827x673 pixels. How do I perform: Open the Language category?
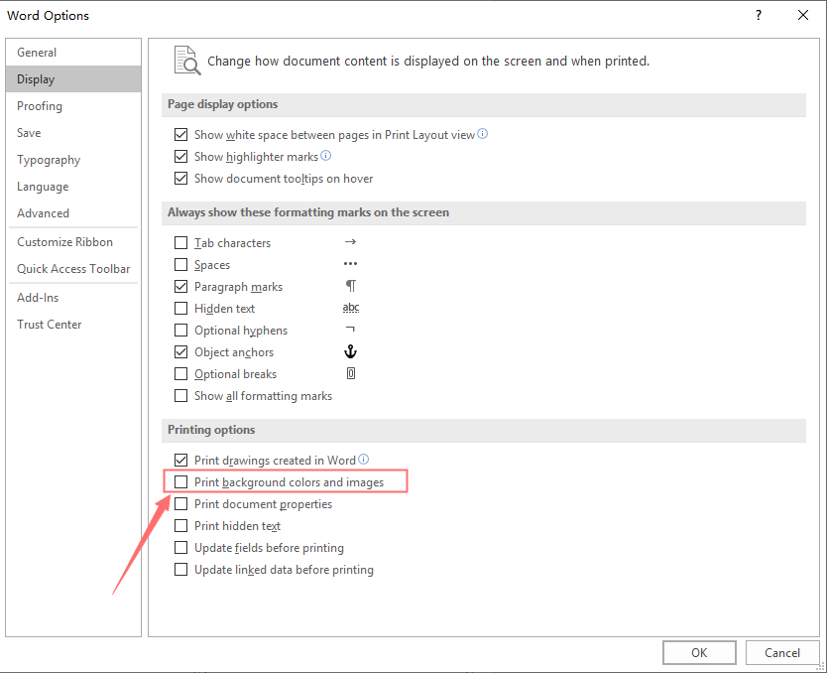[x=73, y=187]
